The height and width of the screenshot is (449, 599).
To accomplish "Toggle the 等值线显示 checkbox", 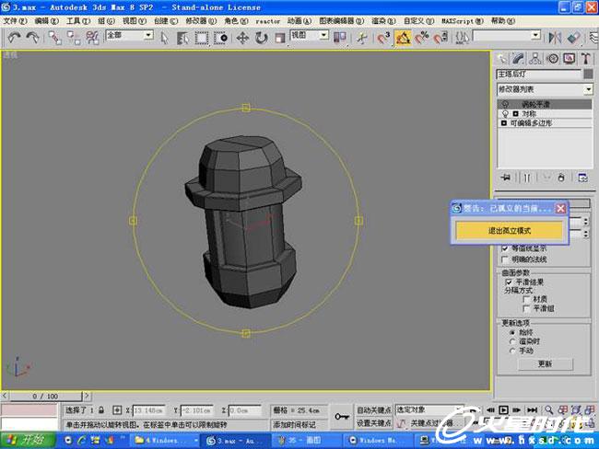I will point(505,248).
